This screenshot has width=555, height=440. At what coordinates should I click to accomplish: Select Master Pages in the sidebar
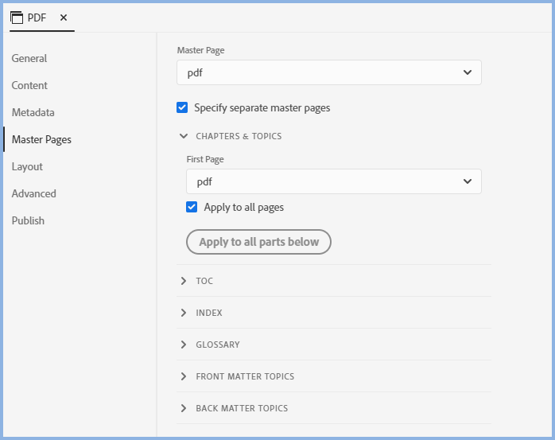pos(41,139)
